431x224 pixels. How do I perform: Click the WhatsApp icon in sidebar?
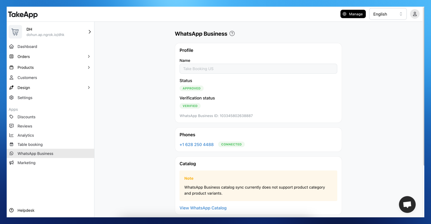[x=11, y=153]
